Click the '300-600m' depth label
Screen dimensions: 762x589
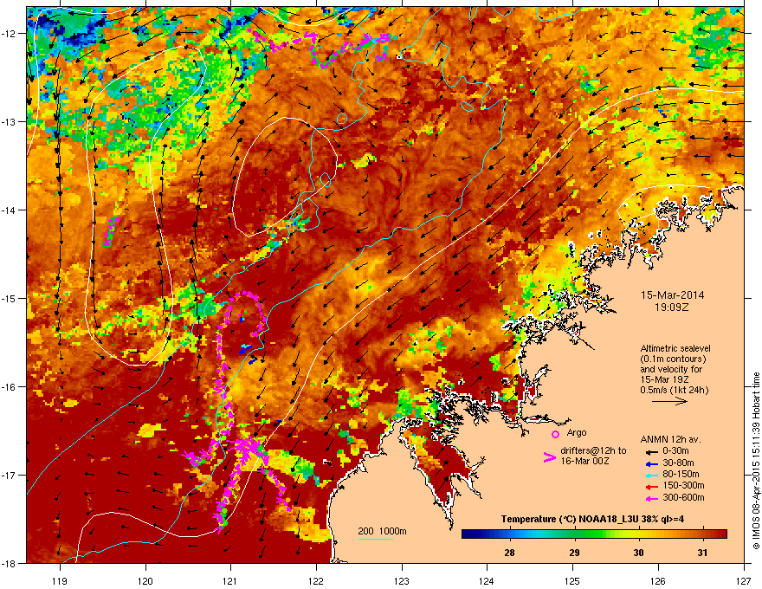point(683,498)
